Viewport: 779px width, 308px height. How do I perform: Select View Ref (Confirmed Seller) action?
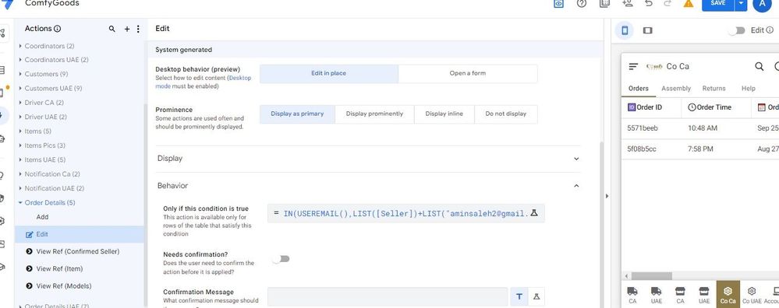tap(77, 251)
